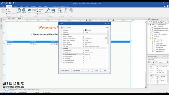Click OK in the Admin dialog
This screenshot has width=169, height=95.
pos(88,70)
